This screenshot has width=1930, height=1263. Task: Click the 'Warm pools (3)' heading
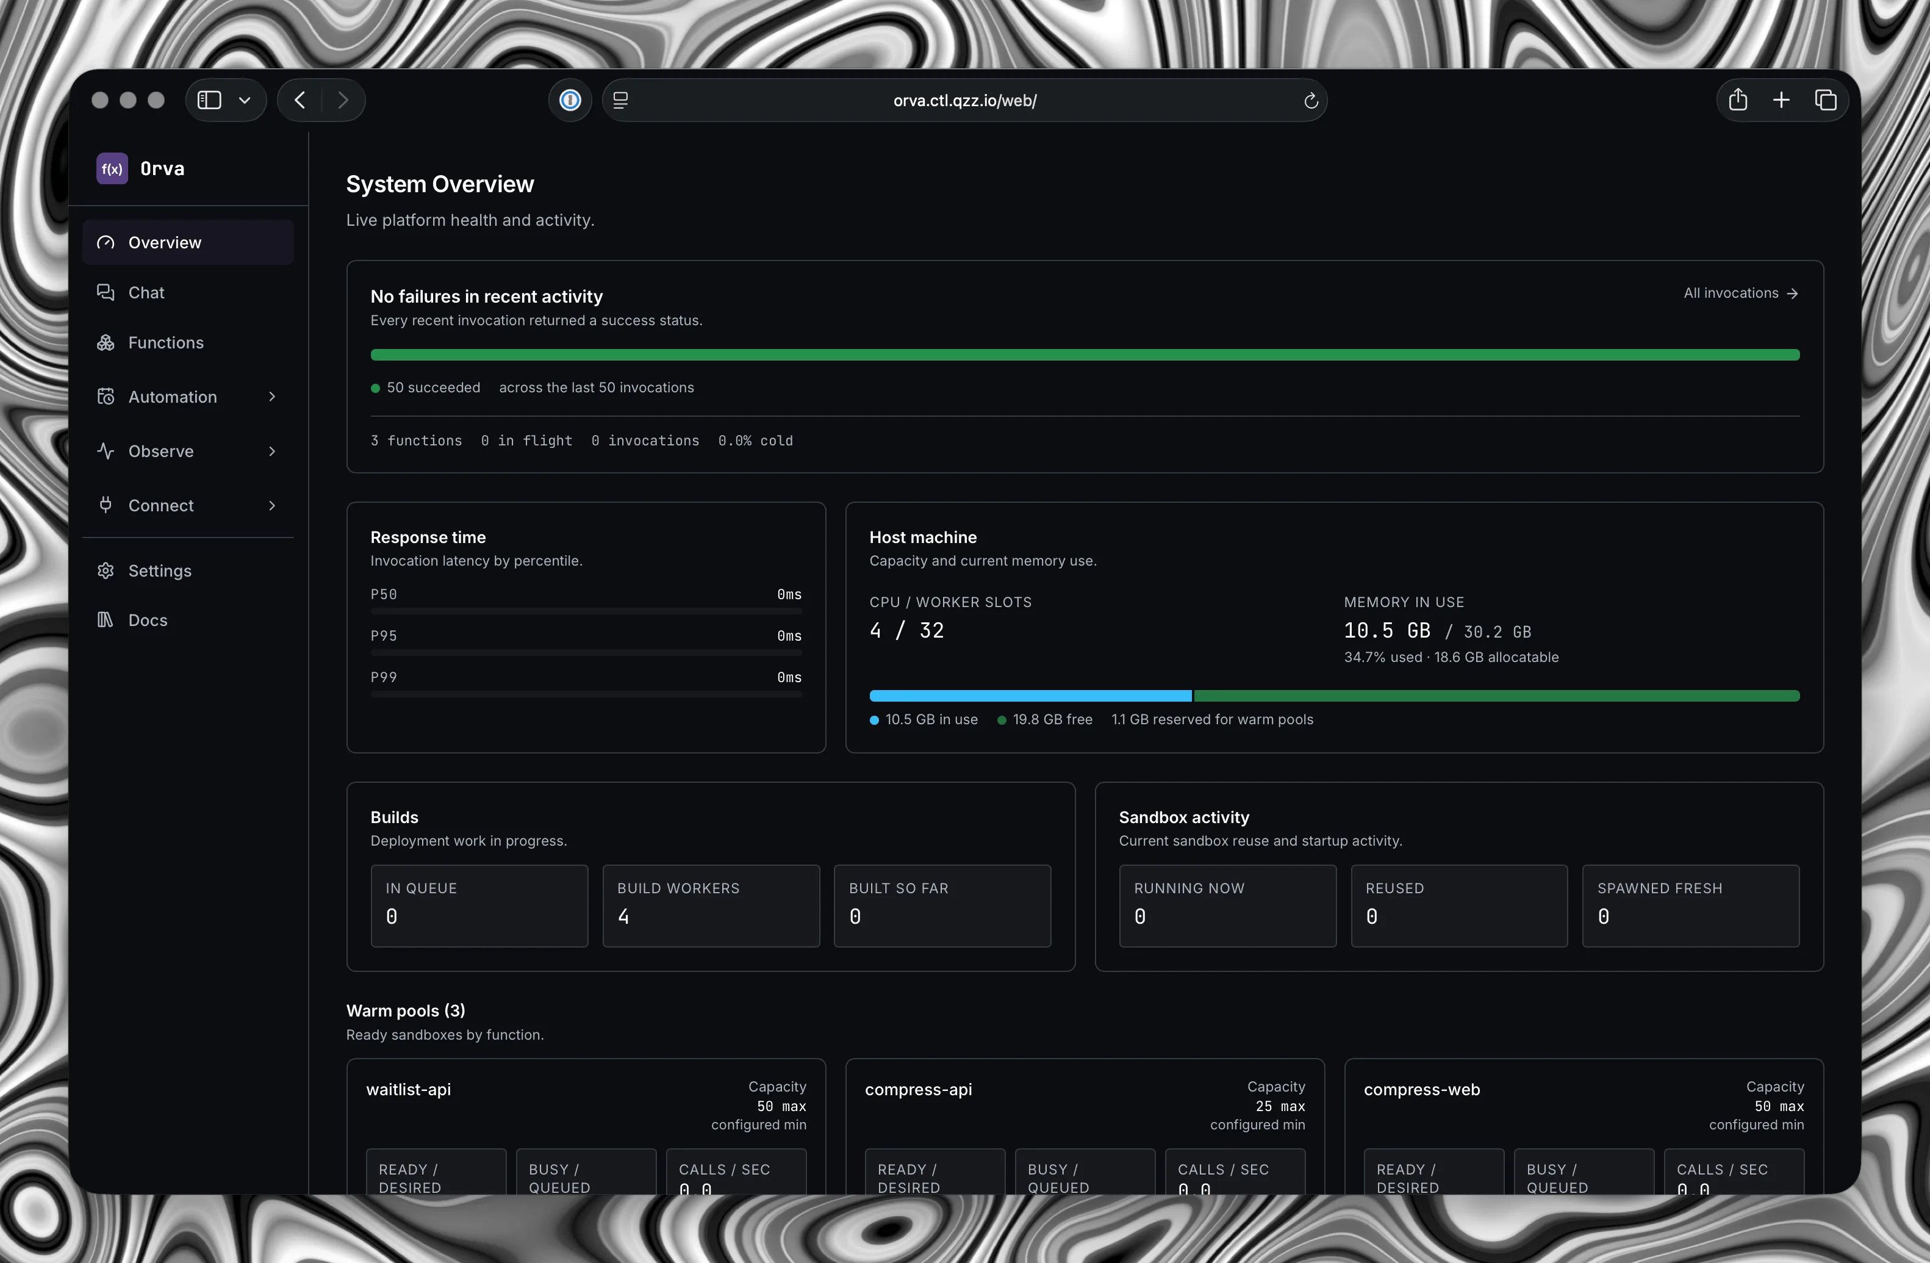click(406, 1011)
